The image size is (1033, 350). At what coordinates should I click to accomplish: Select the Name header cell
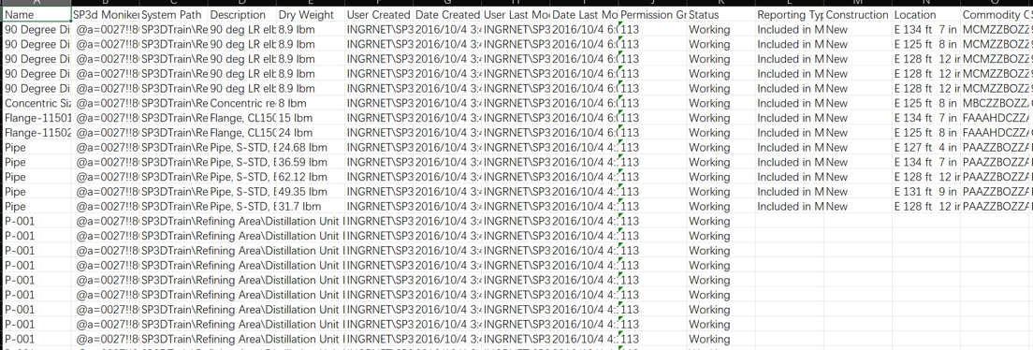coord(36,14)
